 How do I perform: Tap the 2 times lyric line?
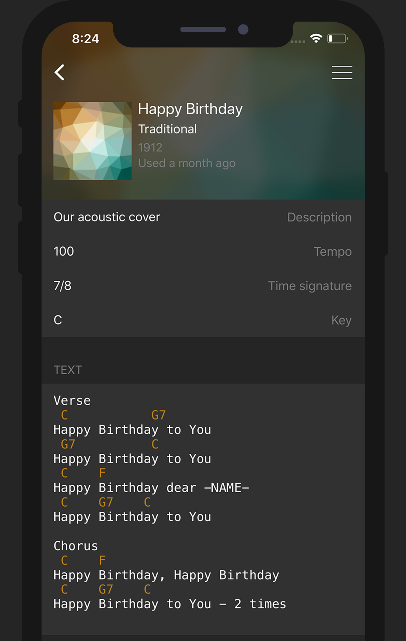tap(170, 604)
